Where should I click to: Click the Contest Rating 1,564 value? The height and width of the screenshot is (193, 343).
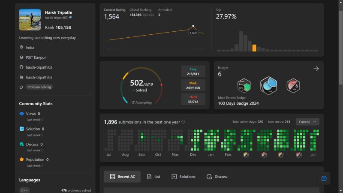111,17
